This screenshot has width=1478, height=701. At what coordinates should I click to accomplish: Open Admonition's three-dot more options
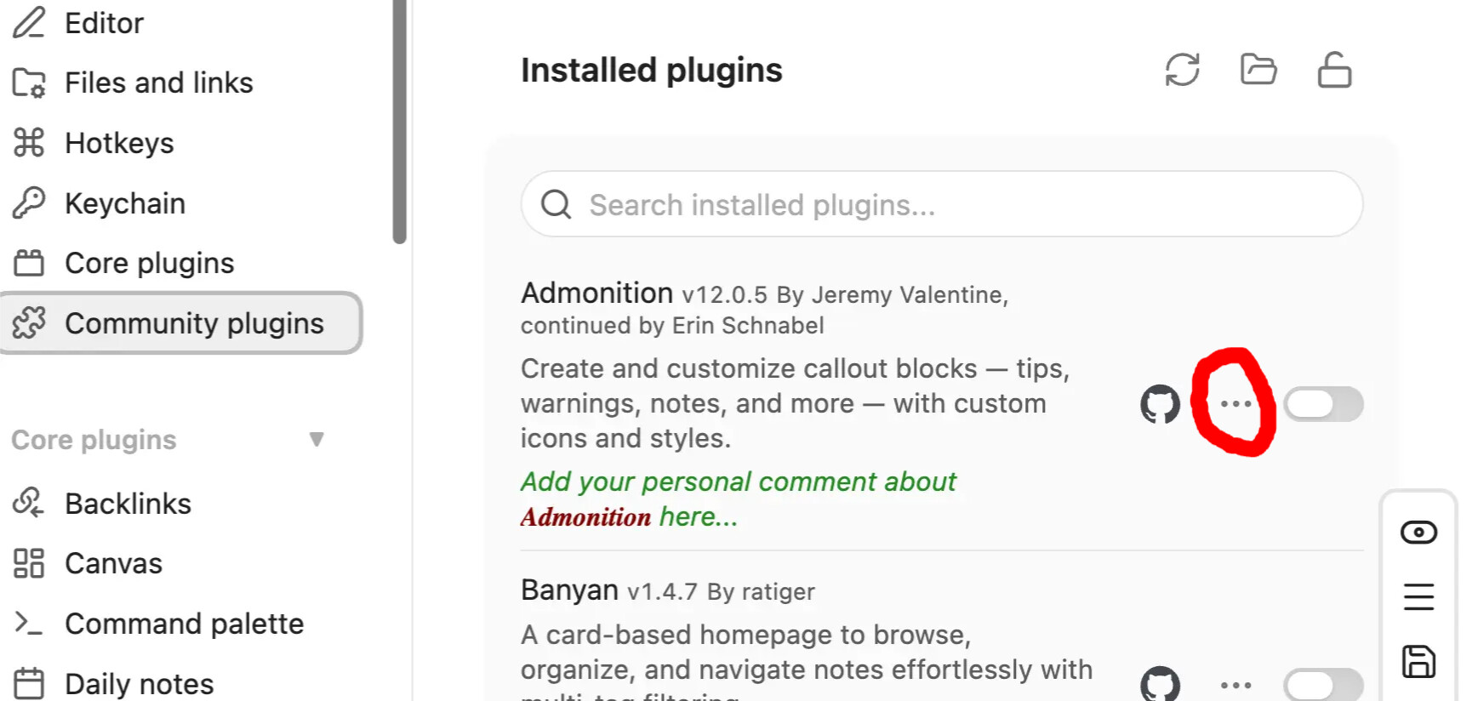click(1235, 404)
